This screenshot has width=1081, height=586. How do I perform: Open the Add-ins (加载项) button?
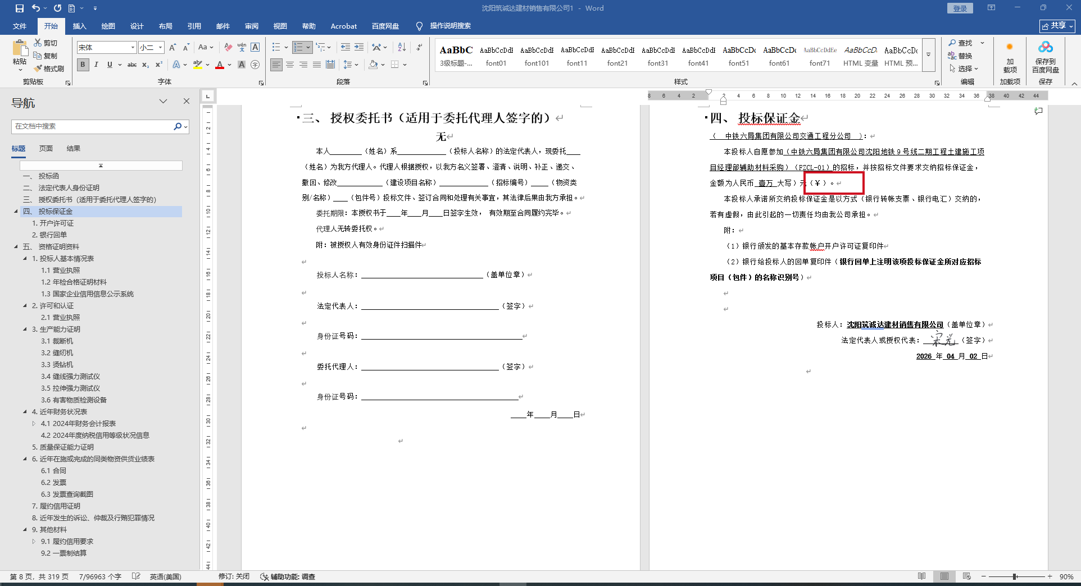click(1010, 57)
